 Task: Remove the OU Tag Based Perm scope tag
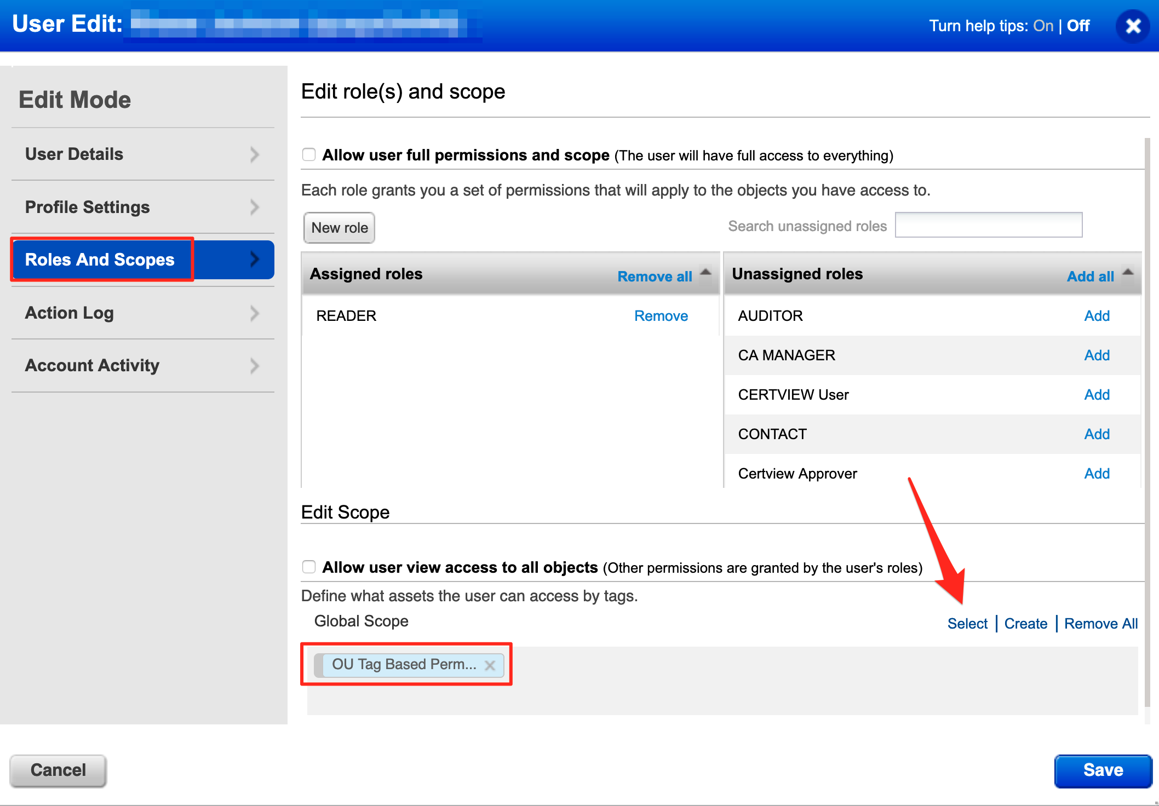point(491,665)
